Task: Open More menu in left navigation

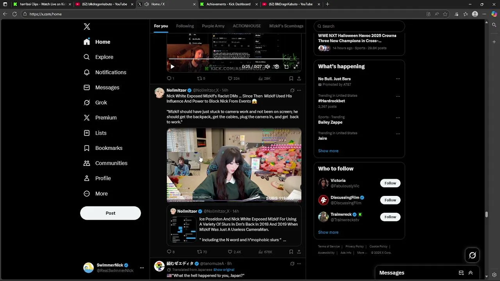Action: [x=96, y=194]
